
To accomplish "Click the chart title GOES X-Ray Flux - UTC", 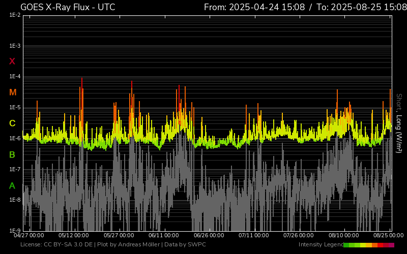I will pyautogui.click(x=68, y=7).
